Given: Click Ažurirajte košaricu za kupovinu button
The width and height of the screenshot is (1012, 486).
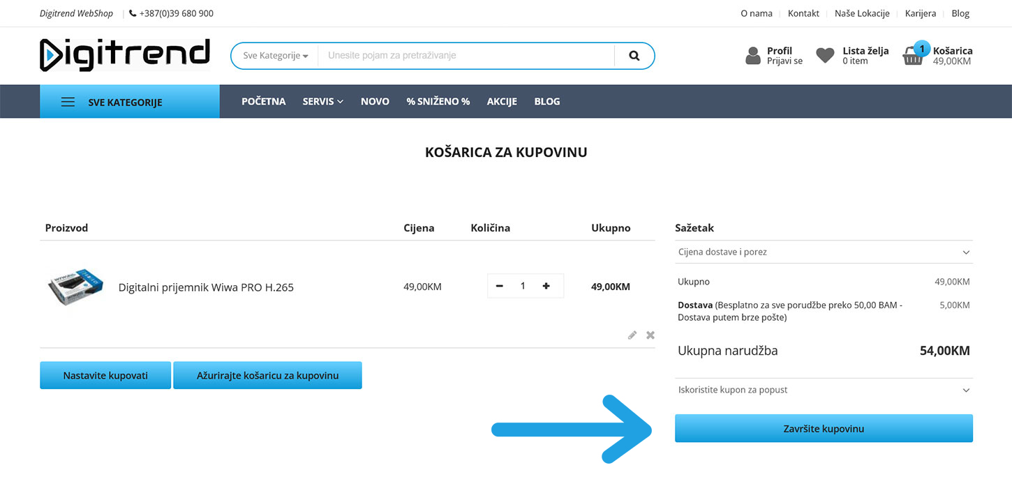Looking at the screenshot, I should tap(267, 375).
